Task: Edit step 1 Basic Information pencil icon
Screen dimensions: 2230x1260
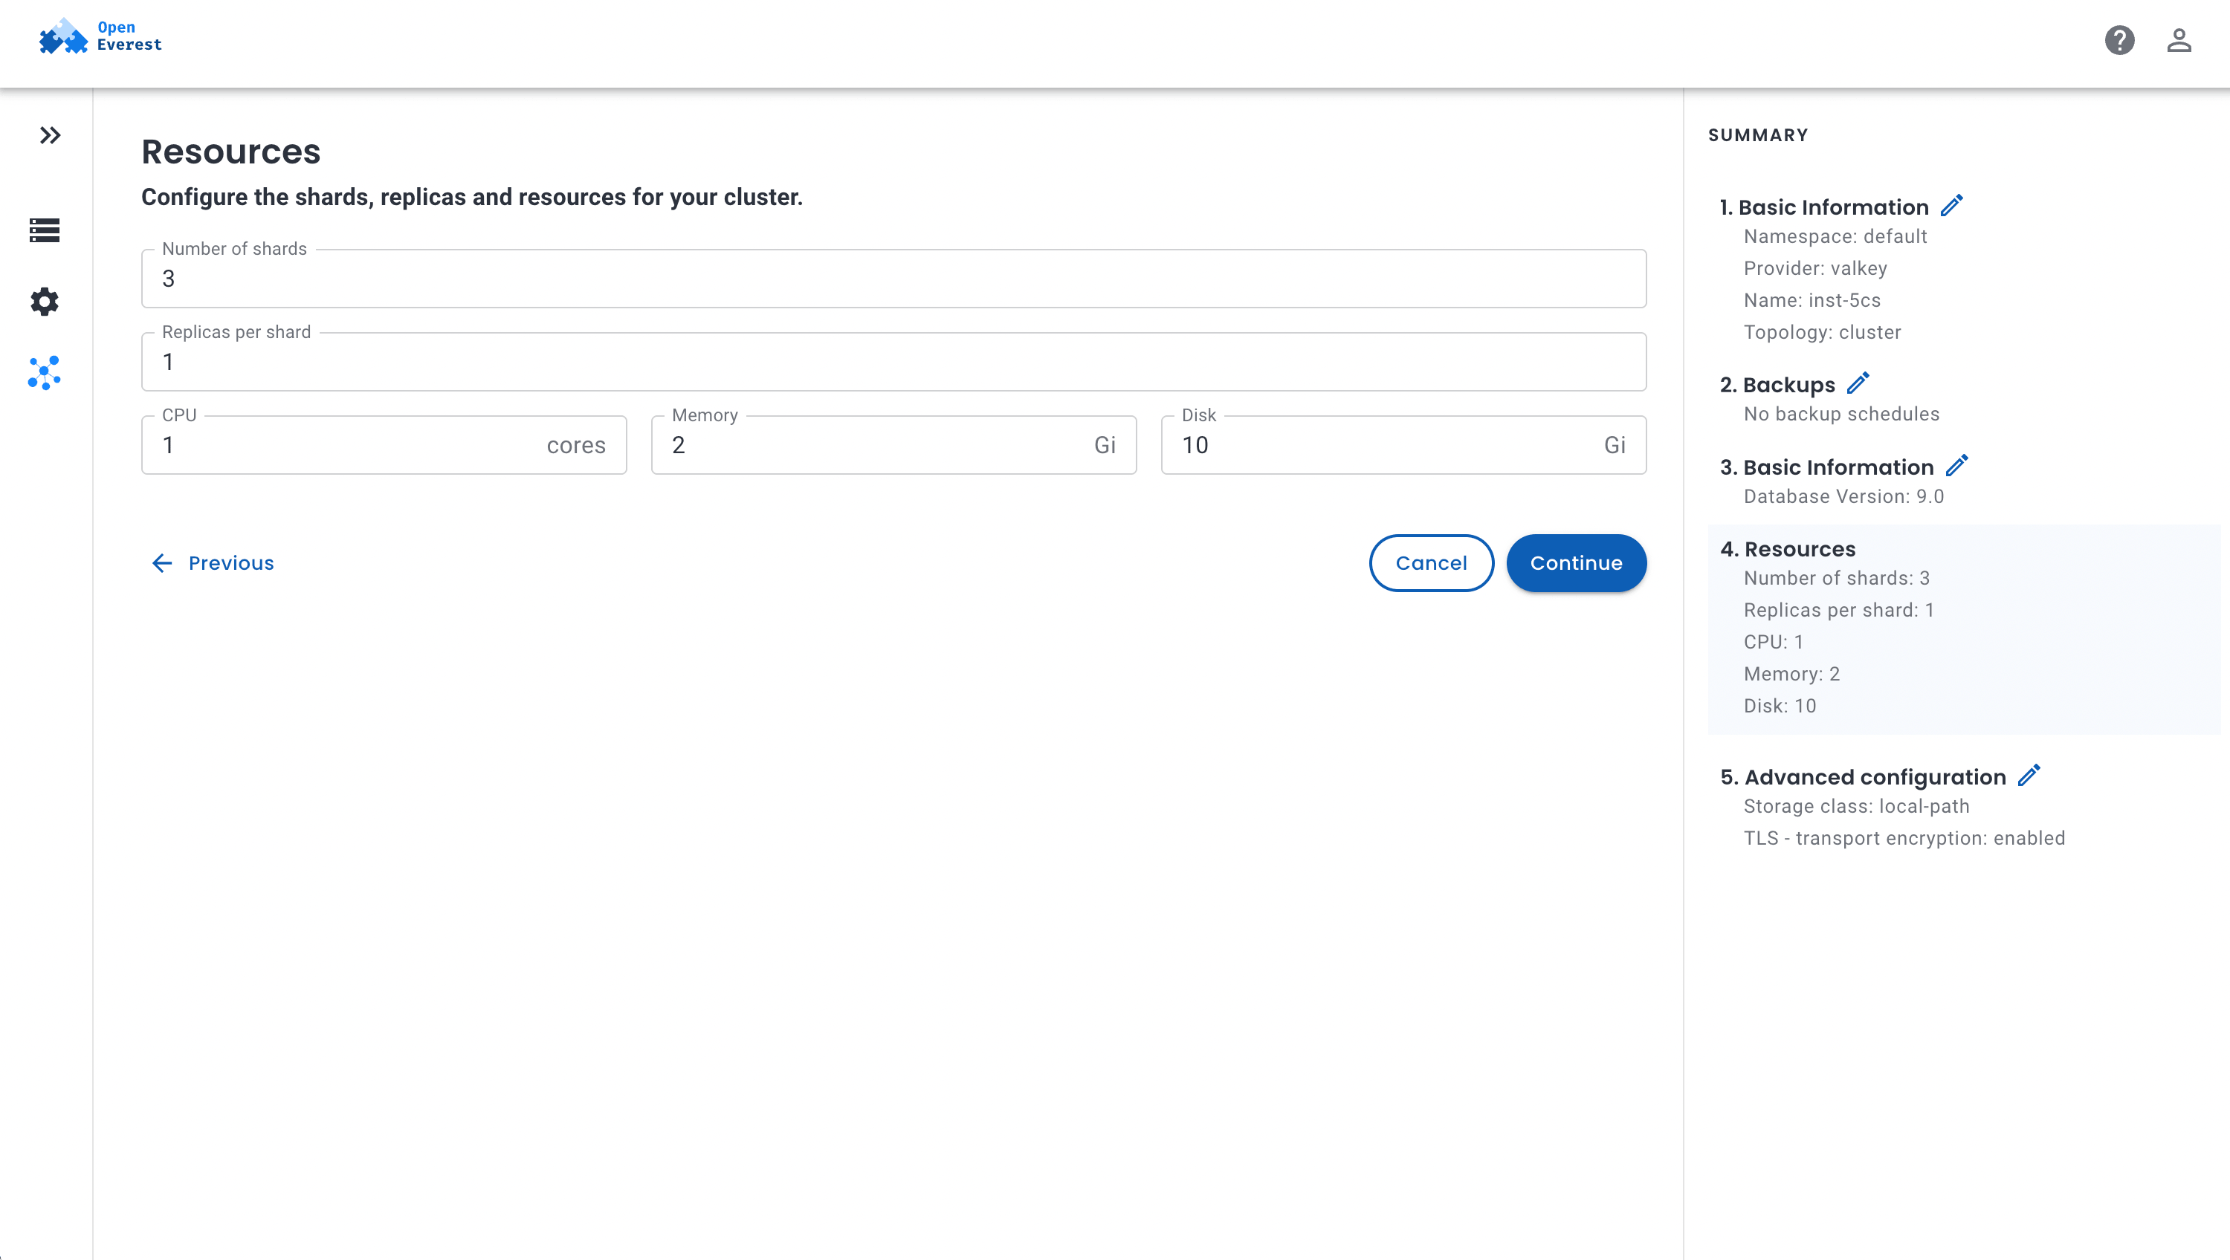Action: 1952,206
